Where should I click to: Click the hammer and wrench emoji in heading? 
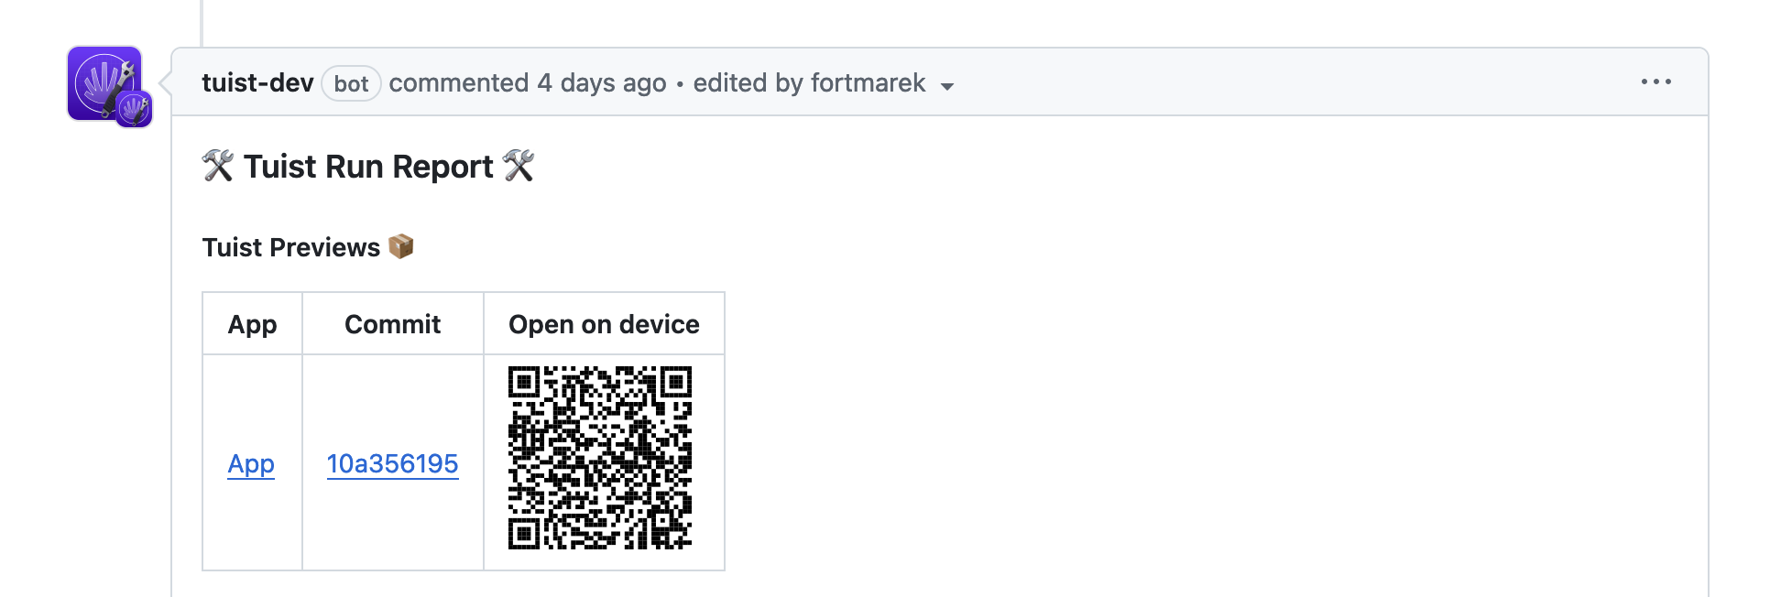(x=218, y=166)
